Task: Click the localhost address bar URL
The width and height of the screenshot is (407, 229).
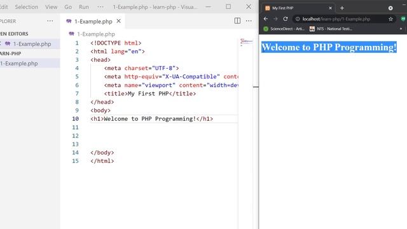Action: pyautogui.click(x=336, y=19)
